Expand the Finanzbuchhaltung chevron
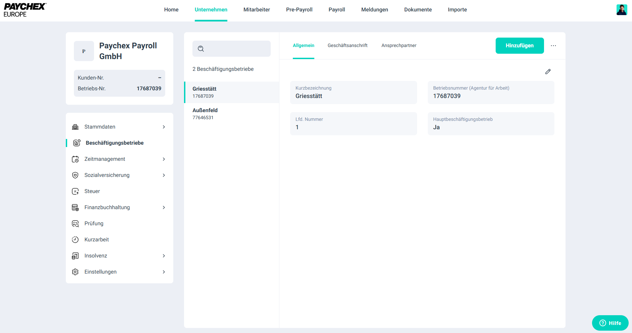The height and width of the screenshot is (333, 632). coord(164,207)
